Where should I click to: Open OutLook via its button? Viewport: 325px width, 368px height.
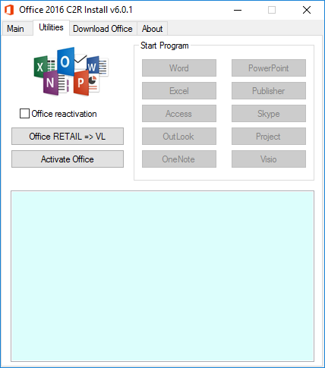pyautogui.click(x=179, y=137)
